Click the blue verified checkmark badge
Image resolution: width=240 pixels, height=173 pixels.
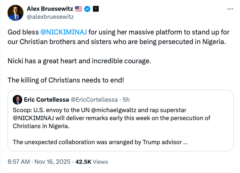(87, 9)
